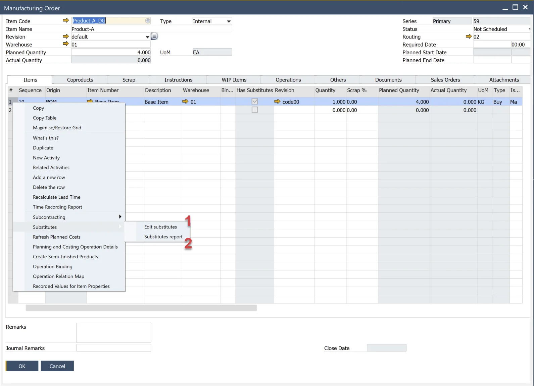The image size is (534, 386).
Task: Open the Series dropdown showing Primary
Action: pyautogui.click(x=452, y=21)
